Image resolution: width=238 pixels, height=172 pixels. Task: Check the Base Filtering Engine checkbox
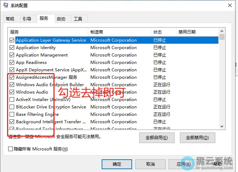coord(12,114)
